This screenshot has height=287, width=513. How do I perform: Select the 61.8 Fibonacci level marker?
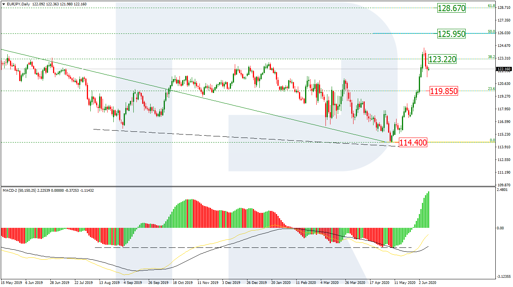point(491,6)
